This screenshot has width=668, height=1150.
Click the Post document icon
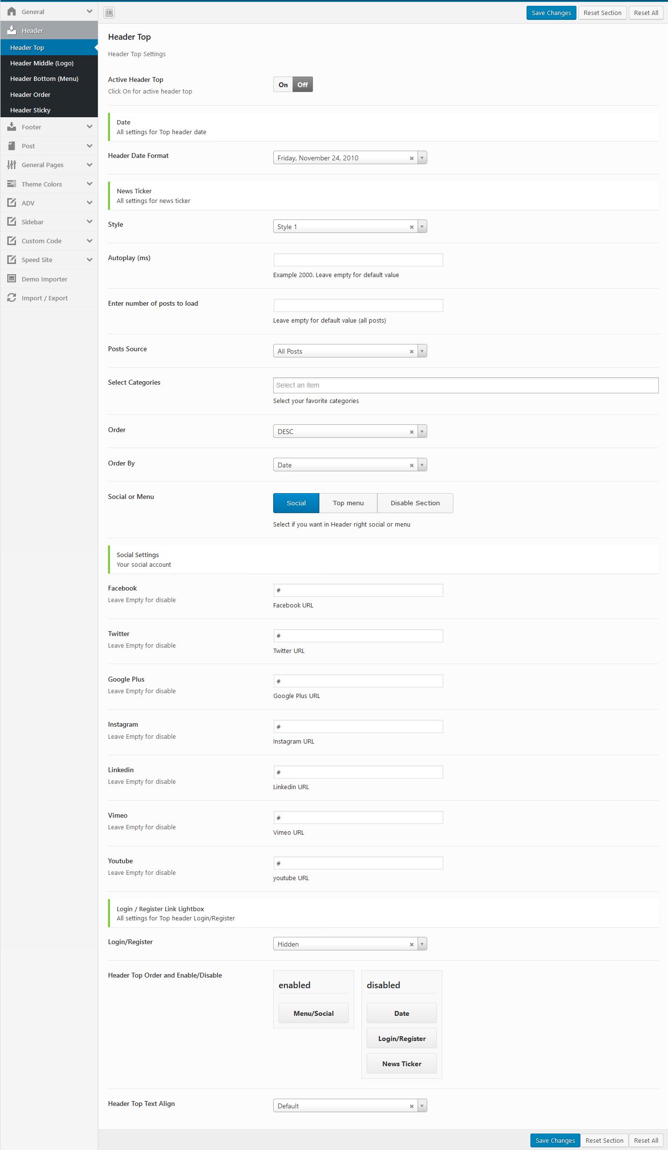pos(12,146)
